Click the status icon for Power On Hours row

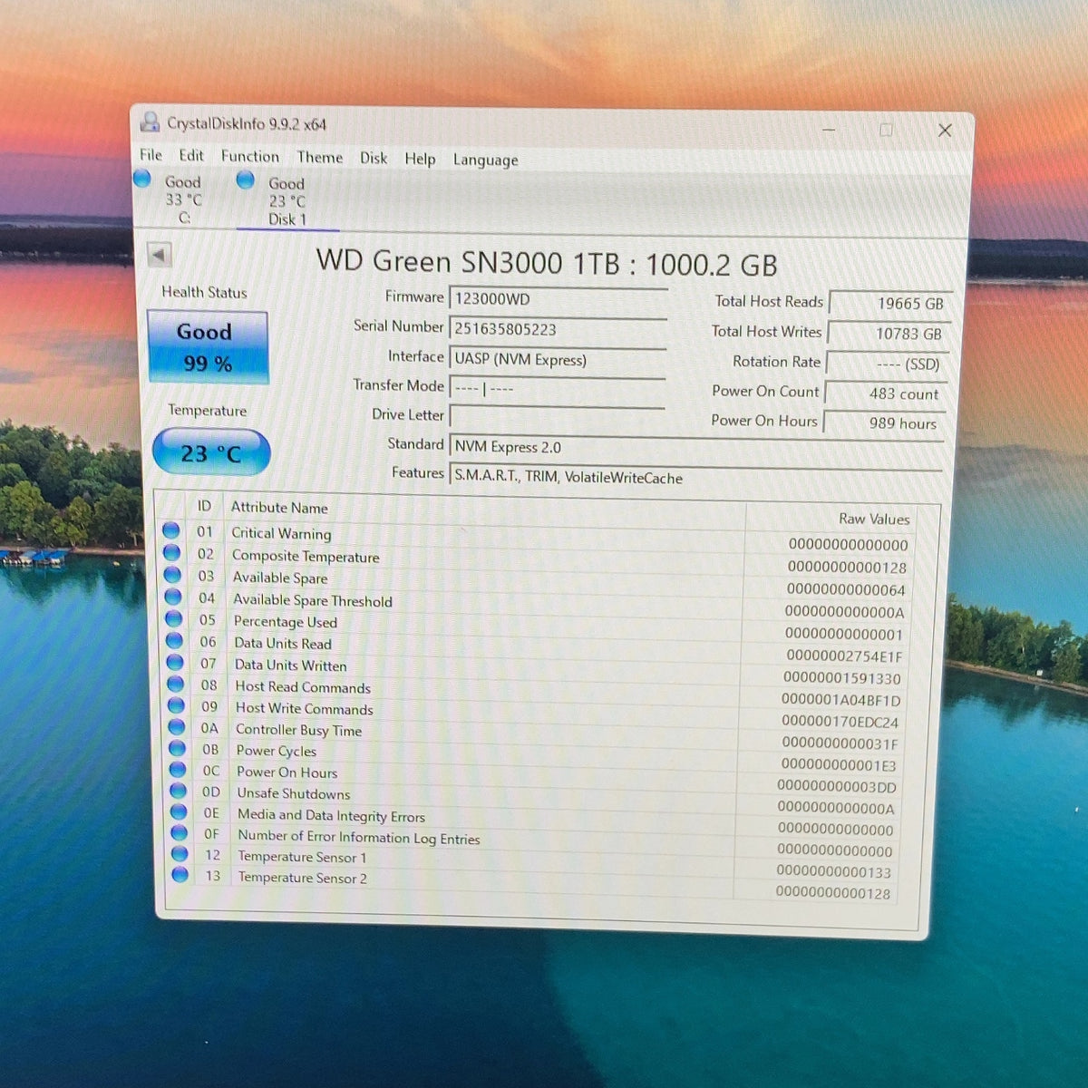178,769
